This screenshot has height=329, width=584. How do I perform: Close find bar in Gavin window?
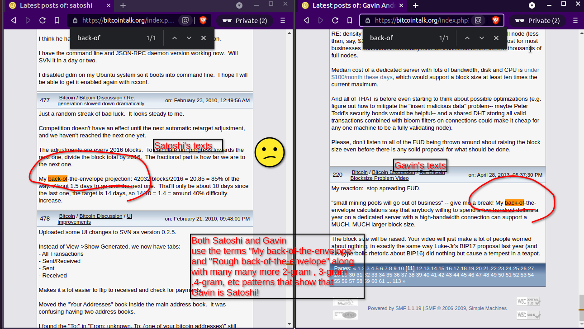[x=496, y=38]
